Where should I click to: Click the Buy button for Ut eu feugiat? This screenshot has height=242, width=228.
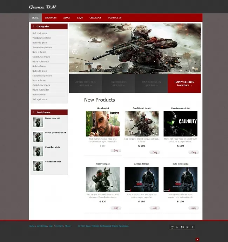[x=116, y=150]
